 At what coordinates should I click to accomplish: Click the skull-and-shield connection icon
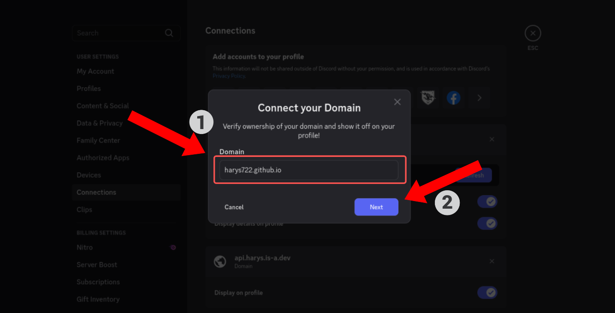428,98
